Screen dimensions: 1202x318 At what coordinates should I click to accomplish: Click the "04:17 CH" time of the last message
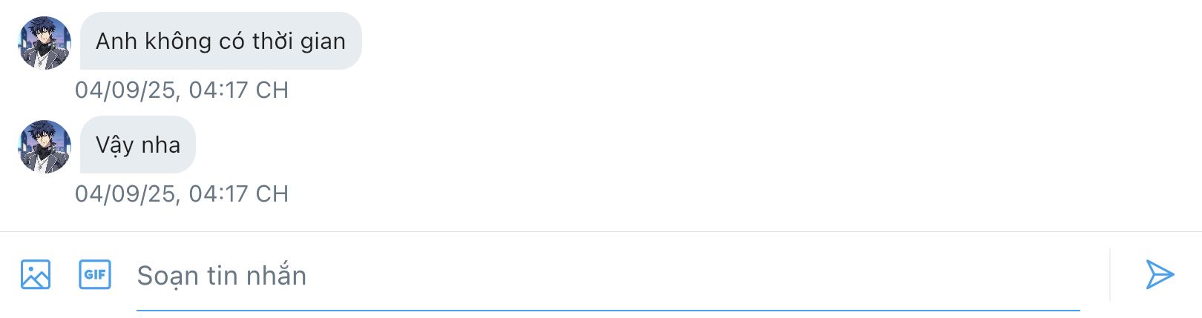click(238, 193)
